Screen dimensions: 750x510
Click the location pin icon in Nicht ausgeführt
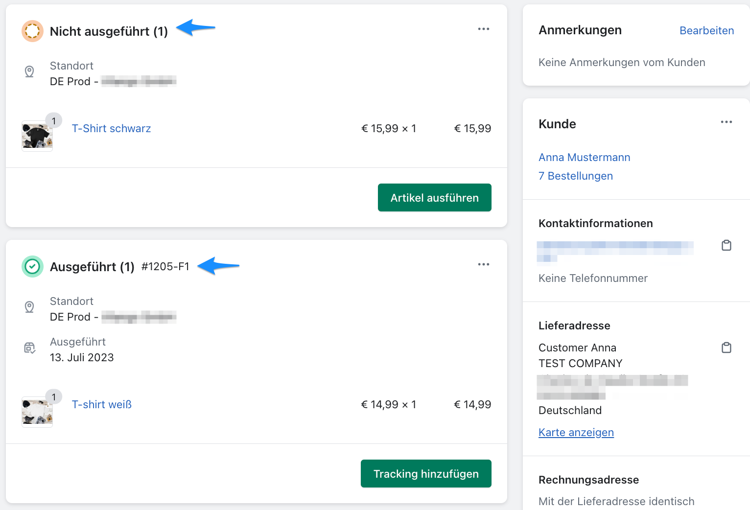click(x=29, y=72)
